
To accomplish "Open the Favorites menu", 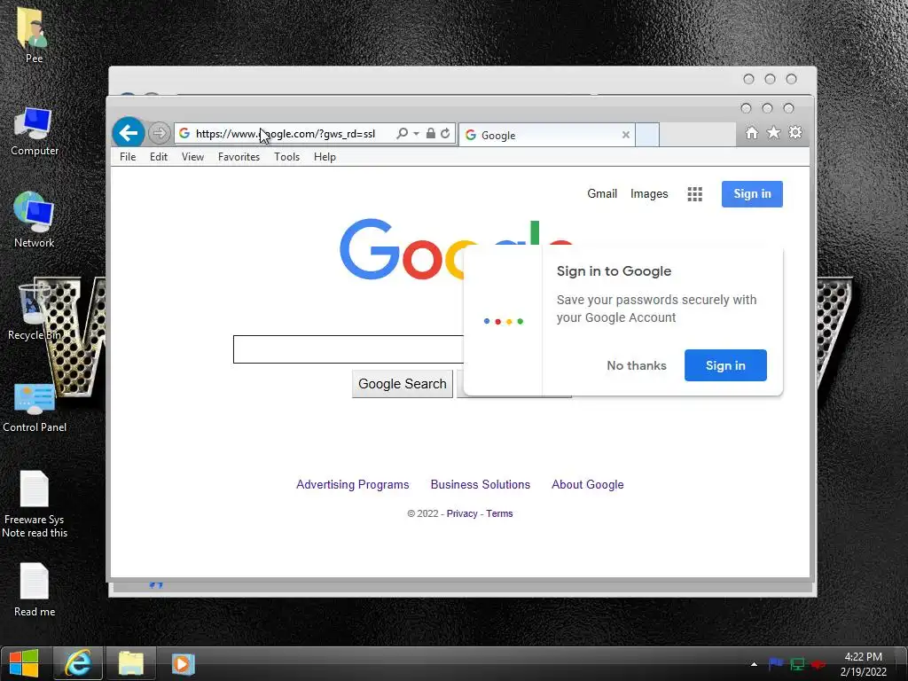I will (x=239, y=157).
